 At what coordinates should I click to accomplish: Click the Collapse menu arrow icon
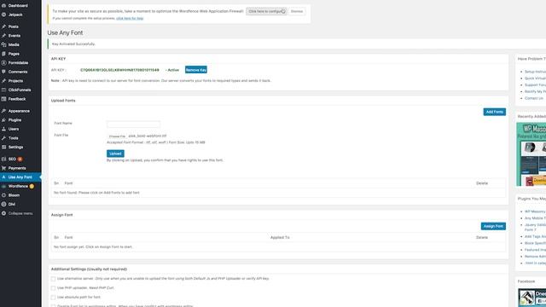click(3, 213)
